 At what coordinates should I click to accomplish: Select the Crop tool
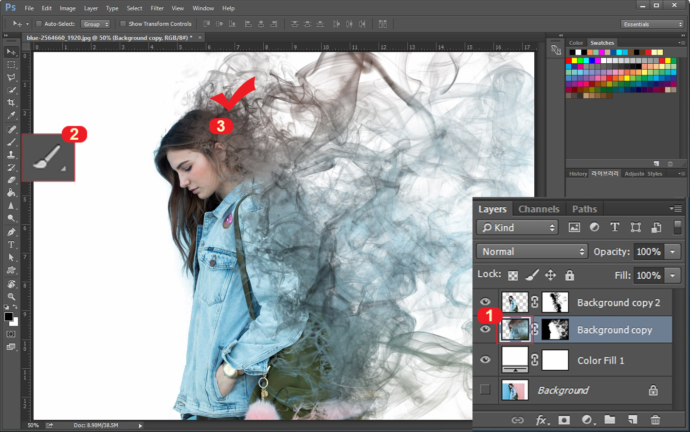point(11,102)
